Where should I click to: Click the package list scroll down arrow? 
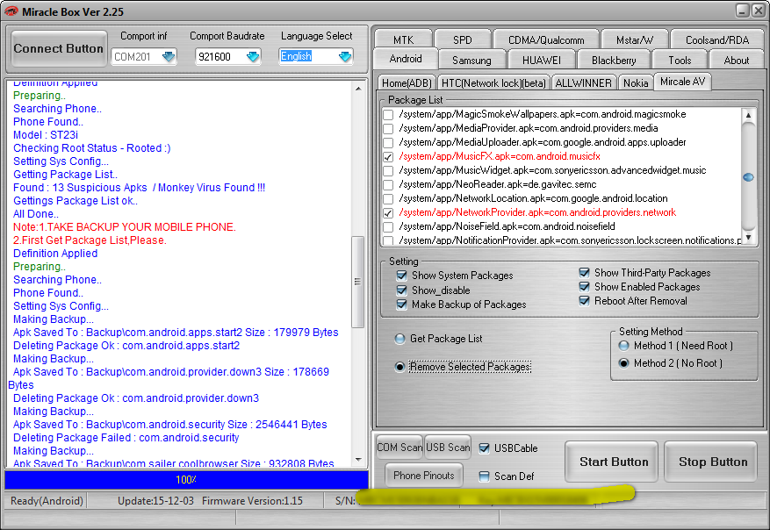tap(748, 238)
